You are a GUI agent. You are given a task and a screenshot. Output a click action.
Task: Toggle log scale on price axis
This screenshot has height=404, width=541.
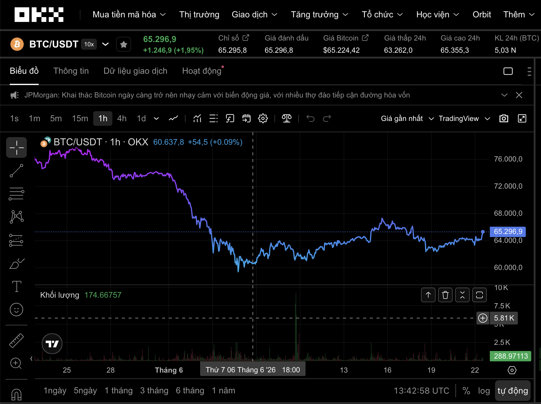tap(484, 391)
